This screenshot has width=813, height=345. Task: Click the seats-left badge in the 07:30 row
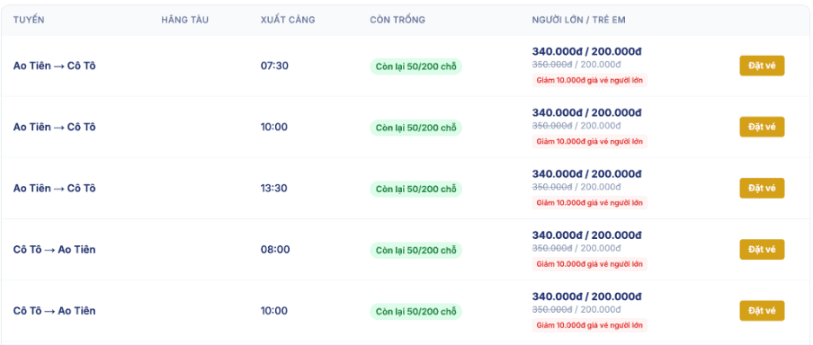pyautogui.click(x=415, y=66)
